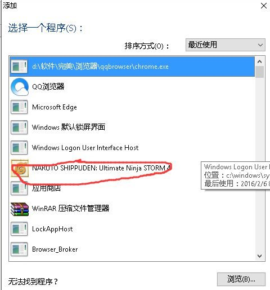Close the 添加 dialog window
Image resolution: width=270 pixels, height=290 pixels.
pyautogui.click(x=264, y=6)
